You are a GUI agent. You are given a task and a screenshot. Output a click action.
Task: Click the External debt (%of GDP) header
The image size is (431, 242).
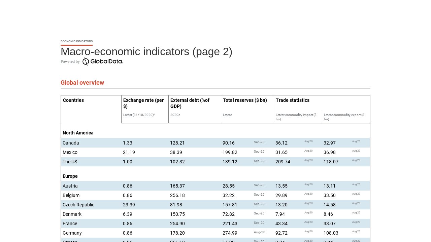[x=189, y=103]
